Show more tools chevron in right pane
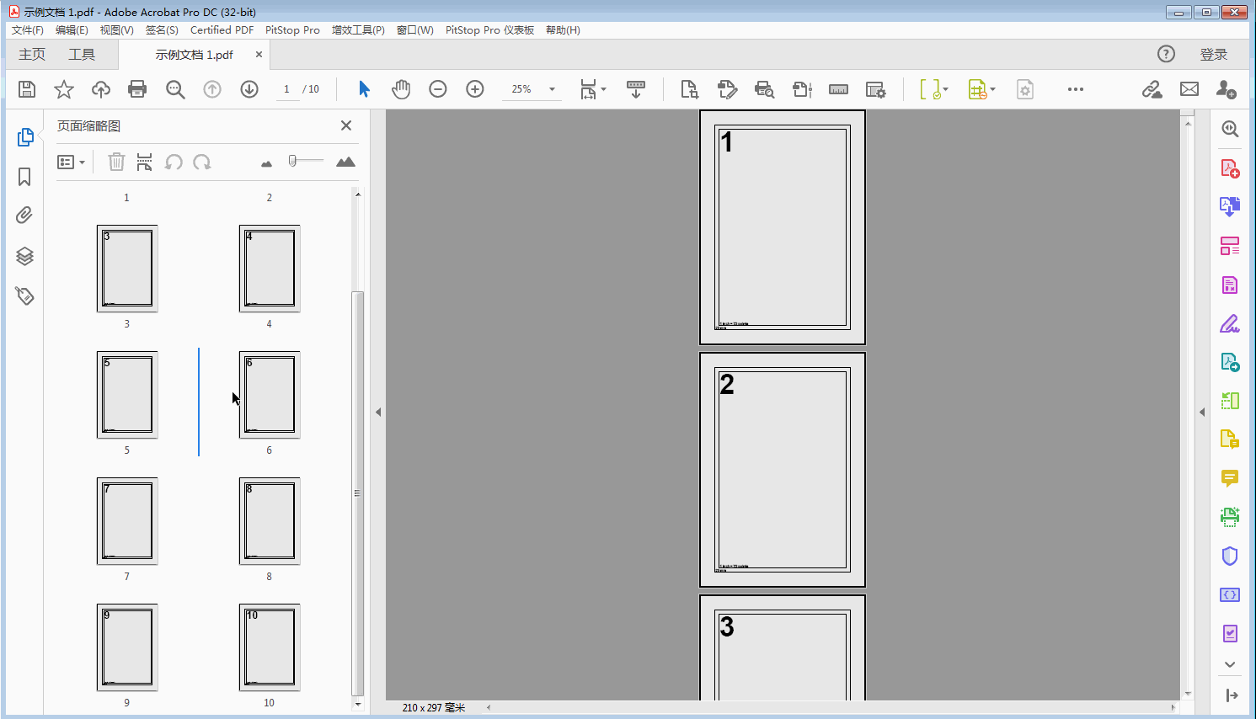The height and width of the screenshot is (719, 1256). [1230, 664]
